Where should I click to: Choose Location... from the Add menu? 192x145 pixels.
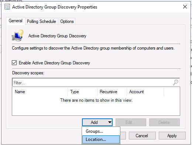tap(101, 139)
